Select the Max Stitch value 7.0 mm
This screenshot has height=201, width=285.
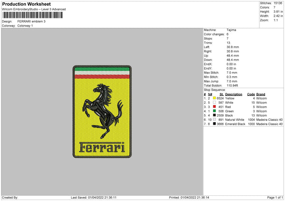coord(232,73)
